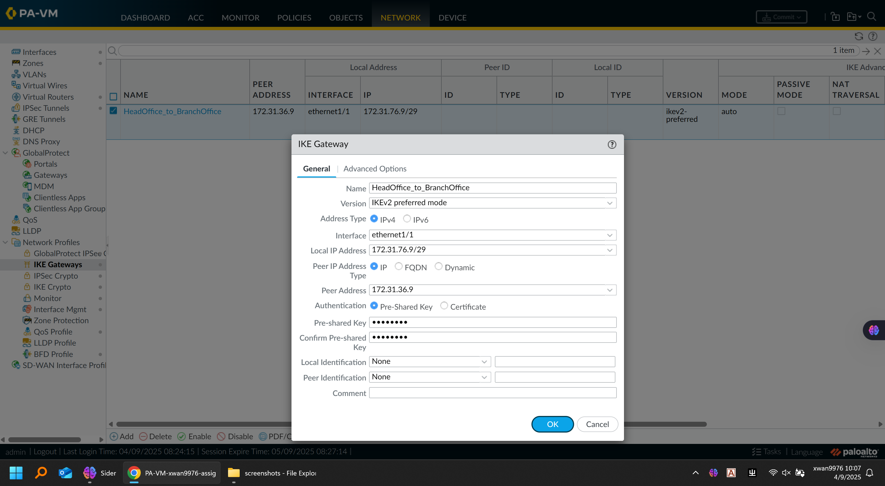This screenshot has width=885, height=486.
Task: Open the POLICIES menu tab
Action: coord(294,17)
